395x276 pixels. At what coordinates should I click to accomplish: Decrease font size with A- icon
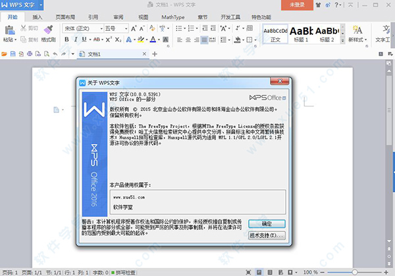click(x=142, y=28)
